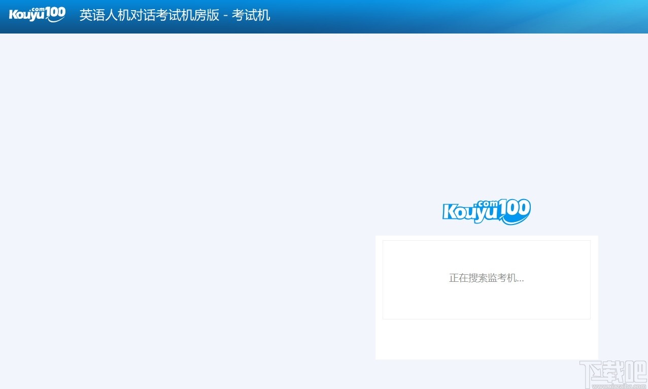The image size is (648, 389).
Task: Click the light blue background workspace area
Action: coord(178,152)
